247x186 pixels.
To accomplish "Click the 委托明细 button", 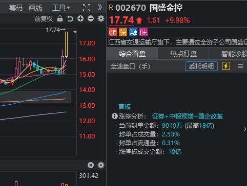I will (201, 66).
